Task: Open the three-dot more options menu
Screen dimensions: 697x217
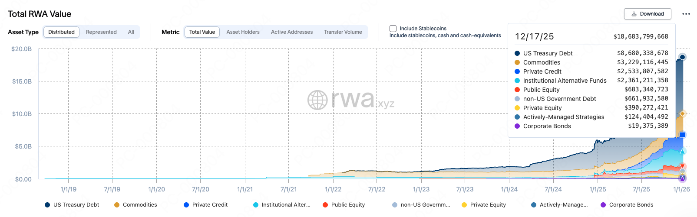Action: click(686, 14)
